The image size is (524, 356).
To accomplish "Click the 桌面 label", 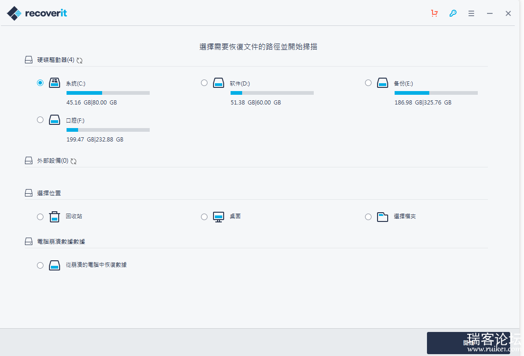I will tap(235, 216).
